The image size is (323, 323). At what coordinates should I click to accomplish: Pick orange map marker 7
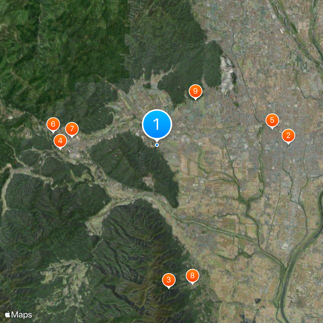[72, 129]
